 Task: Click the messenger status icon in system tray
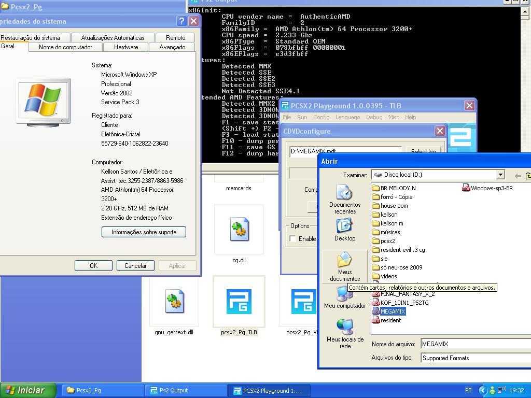click(493, 390)
